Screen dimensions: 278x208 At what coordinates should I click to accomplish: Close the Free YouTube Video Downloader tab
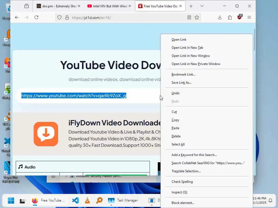point(181,6)
